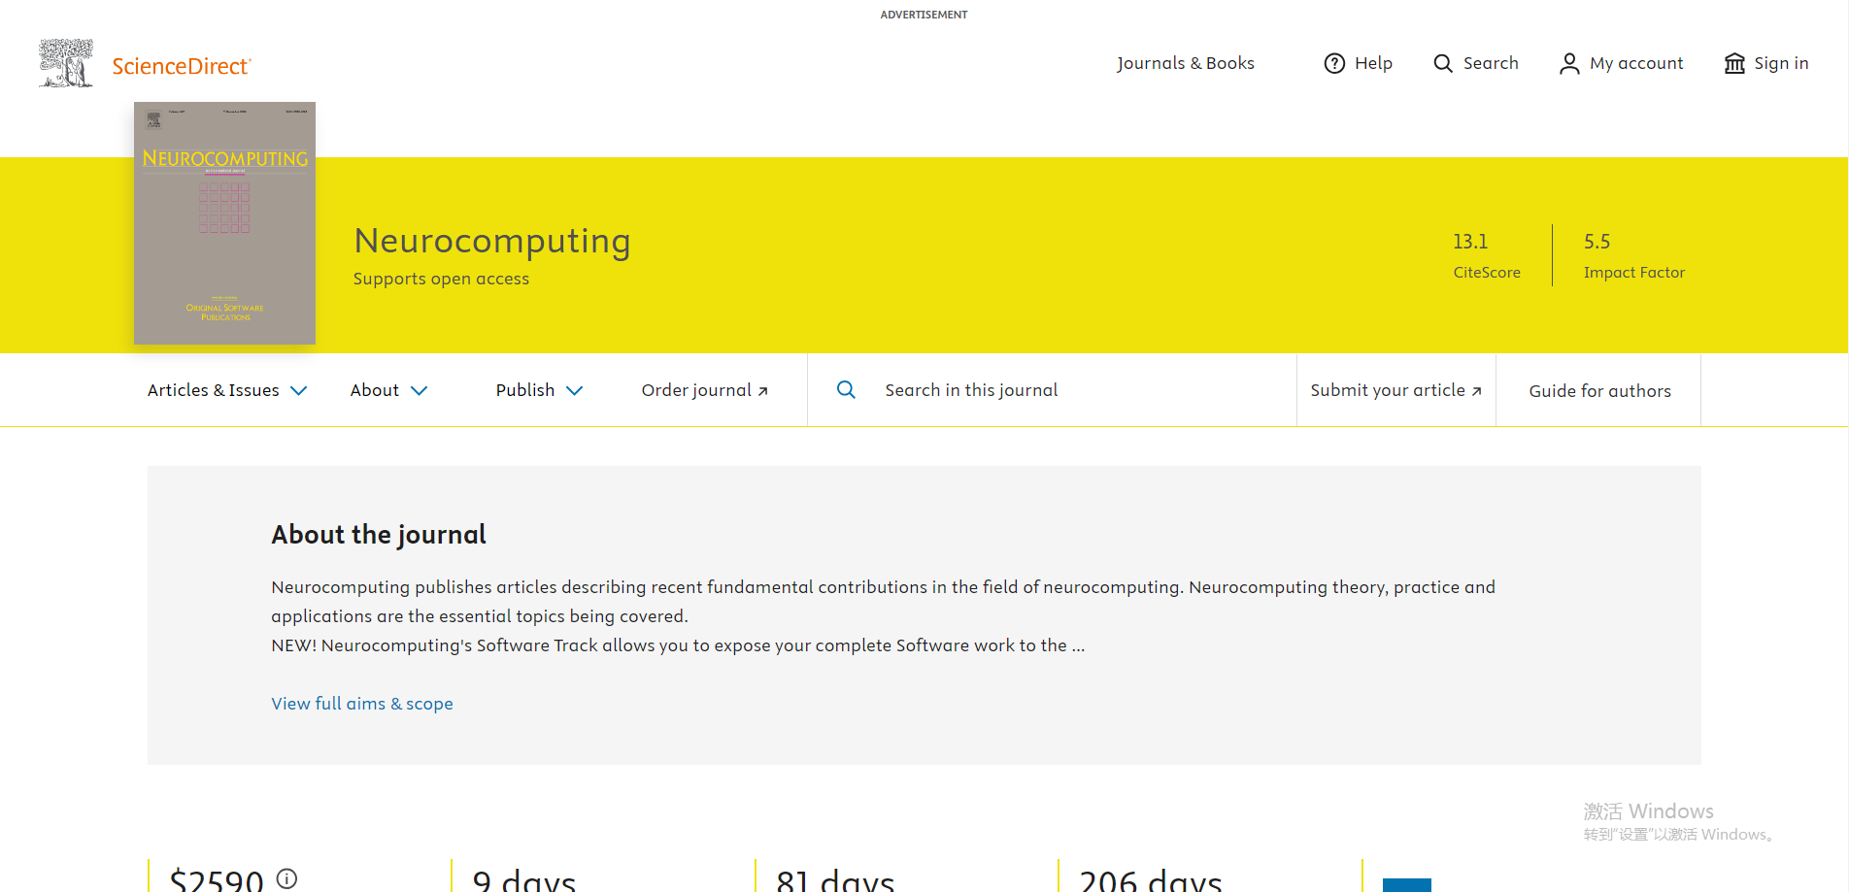The height and width of the screenshot is (892, 1849).
Task: Open Articles & Issues menu
Action: click(x=214, y=390)
